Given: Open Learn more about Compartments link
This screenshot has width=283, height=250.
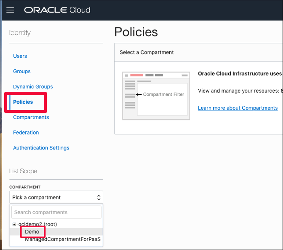Looking at the screenshot, I should click(x=238, y=108).
